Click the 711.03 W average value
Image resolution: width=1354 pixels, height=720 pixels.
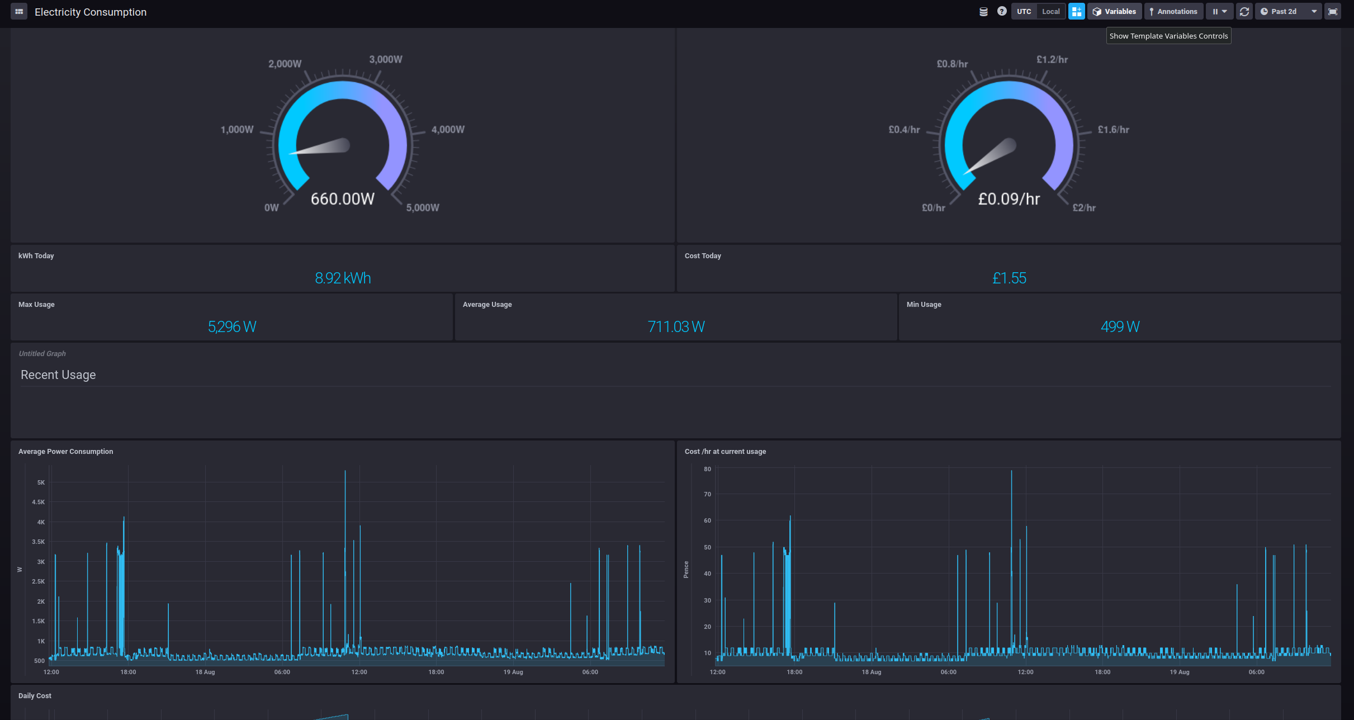(x=676, y=326)
